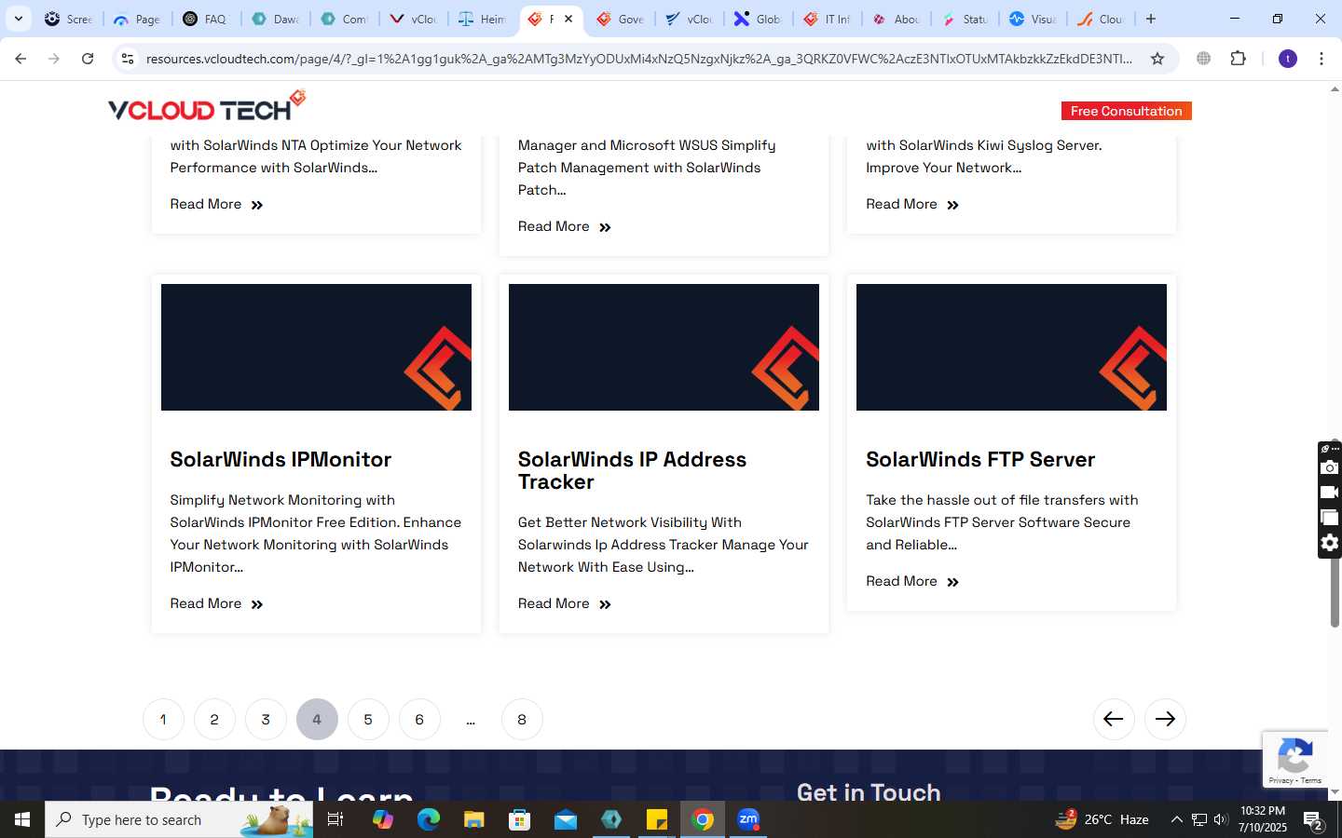Click the browser Forward arrow
Viewport: 1342px width, 838px height.
point(54,59)
